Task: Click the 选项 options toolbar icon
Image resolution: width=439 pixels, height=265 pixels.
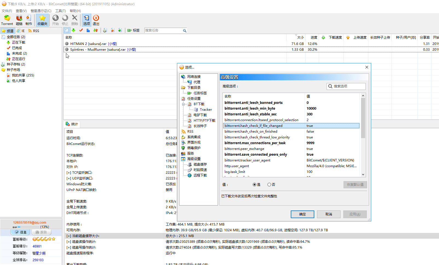Action: pos(87,20)
